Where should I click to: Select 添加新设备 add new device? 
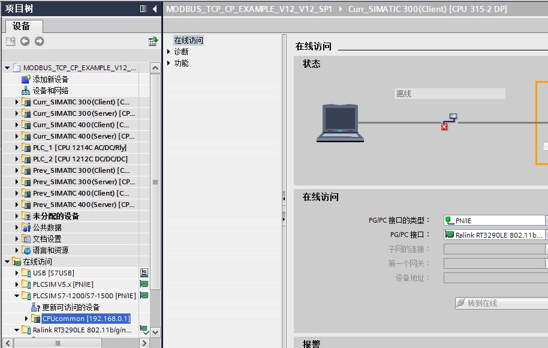[x=50, y=79]
